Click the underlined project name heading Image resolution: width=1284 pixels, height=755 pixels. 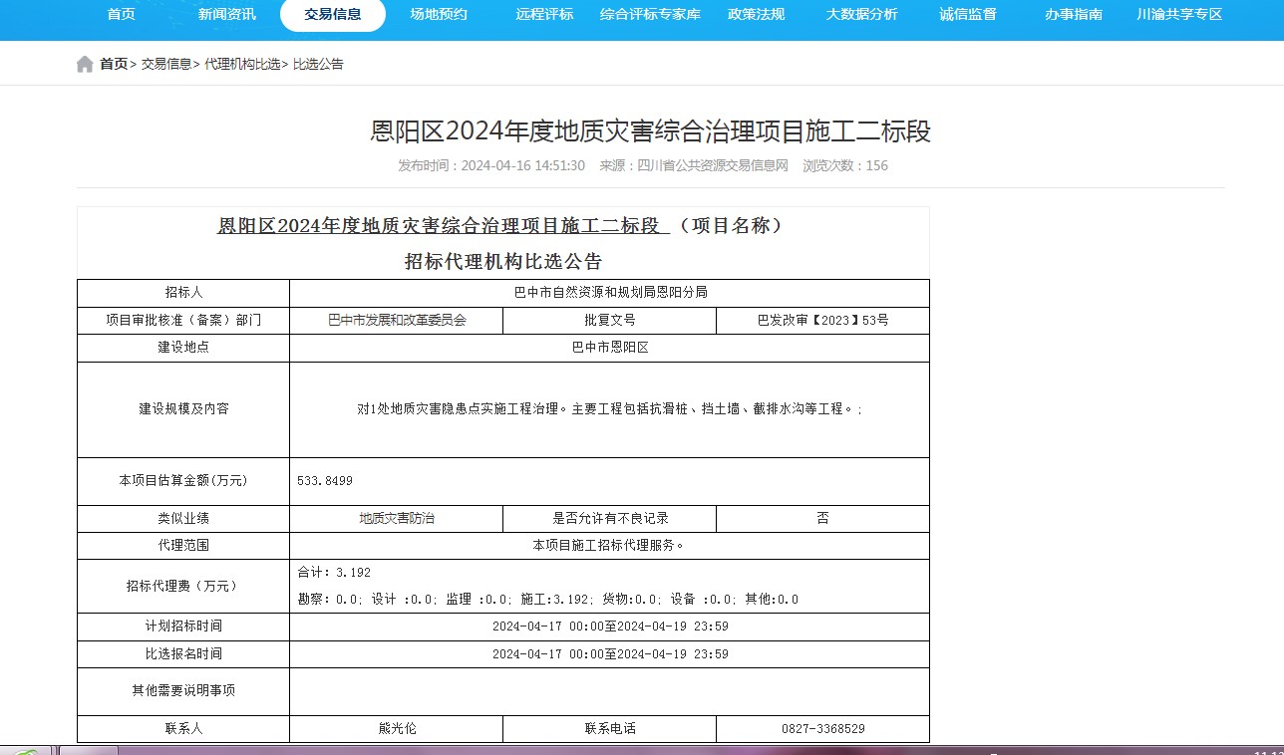444,226
